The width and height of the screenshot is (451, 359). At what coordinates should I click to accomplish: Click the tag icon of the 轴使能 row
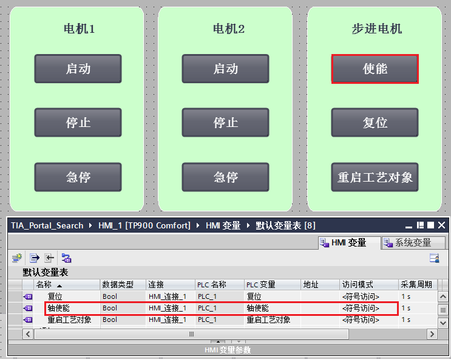pyautogui.click(x=28, y=308)
